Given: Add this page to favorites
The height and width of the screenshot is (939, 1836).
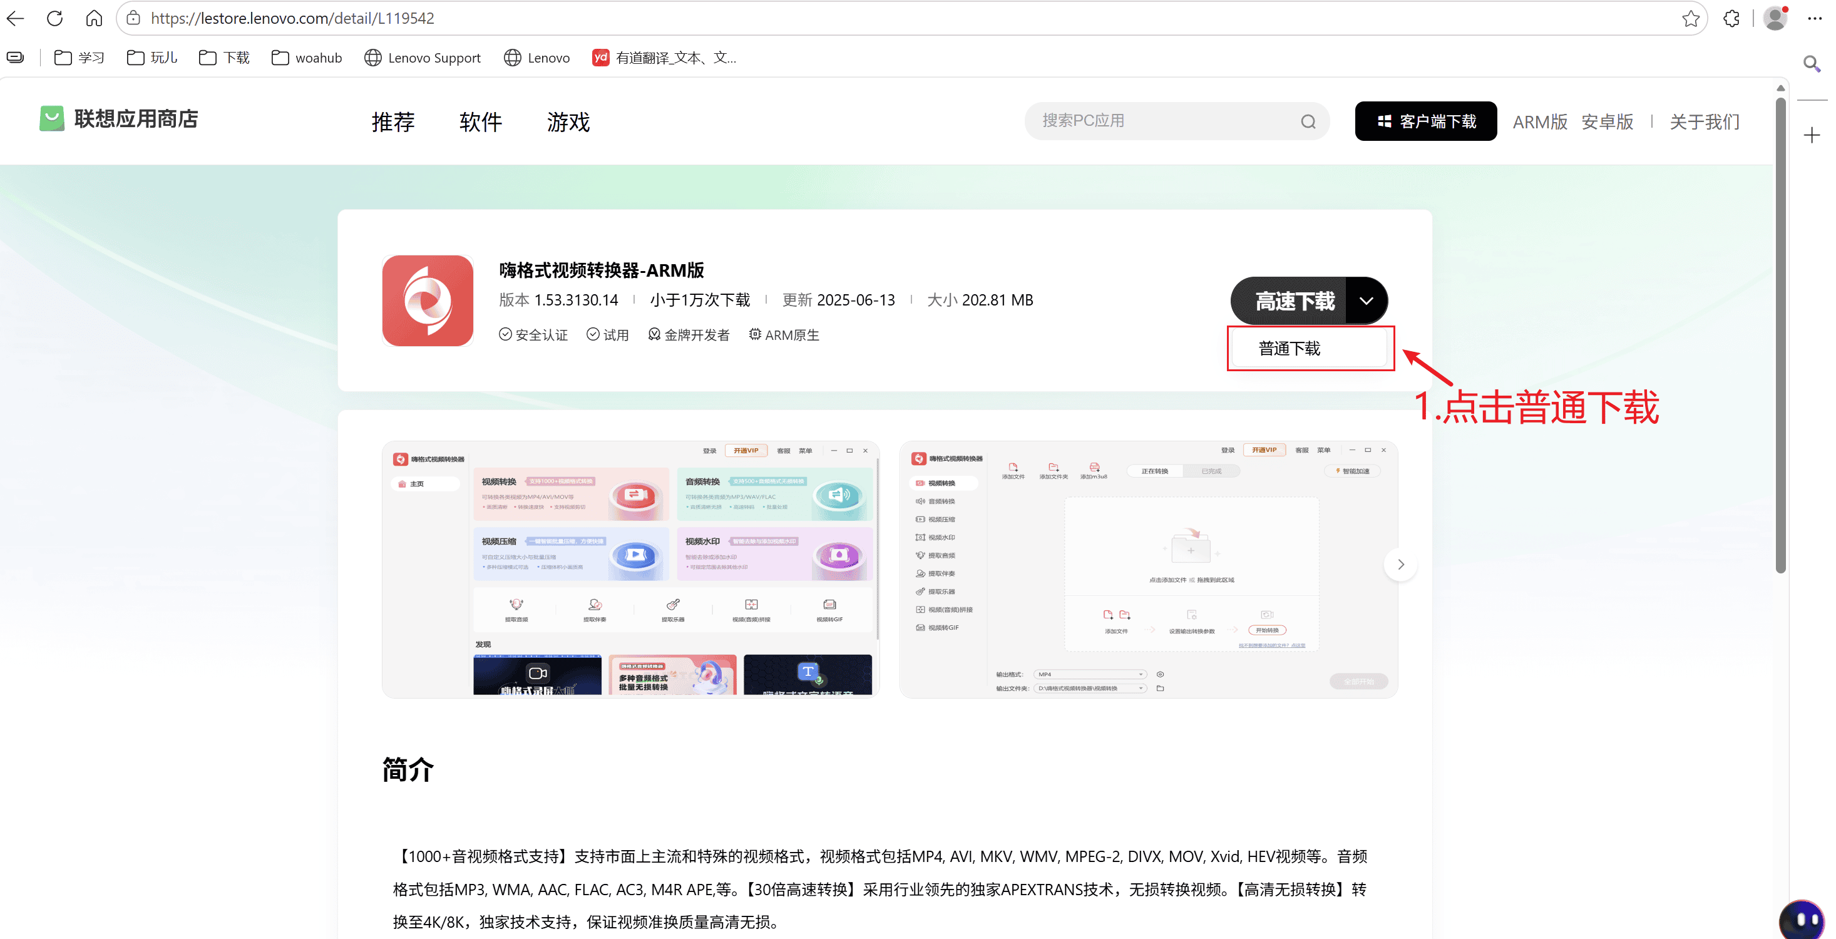Looking at the screenshot, I should [x=1690, y=19].
